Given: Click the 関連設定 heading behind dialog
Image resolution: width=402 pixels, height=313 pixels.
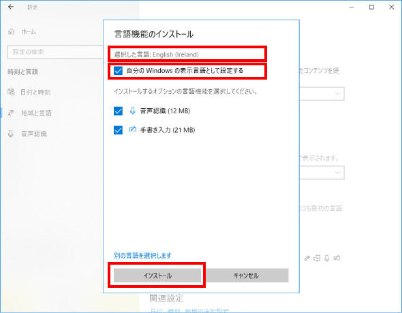Looking at the screenshot, I should (x=166, y=299).
